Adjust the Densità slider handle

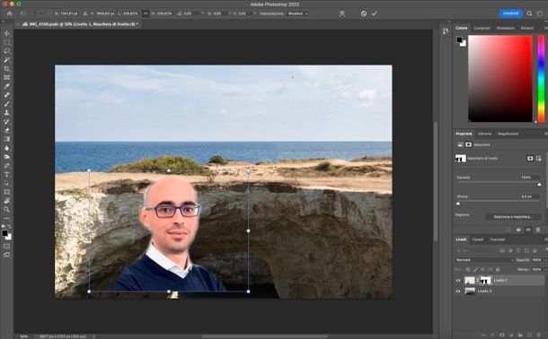tap(539, 184)
